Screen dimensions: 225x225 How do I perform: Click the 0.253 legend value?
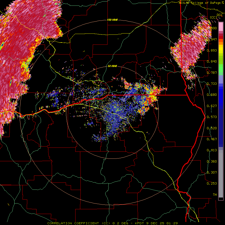(x=212, y=183)
